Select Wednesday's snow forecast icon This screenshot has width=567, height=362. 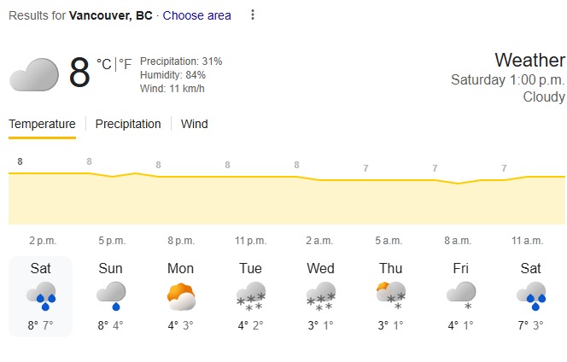pyautogui.click(x=320, y=295)
